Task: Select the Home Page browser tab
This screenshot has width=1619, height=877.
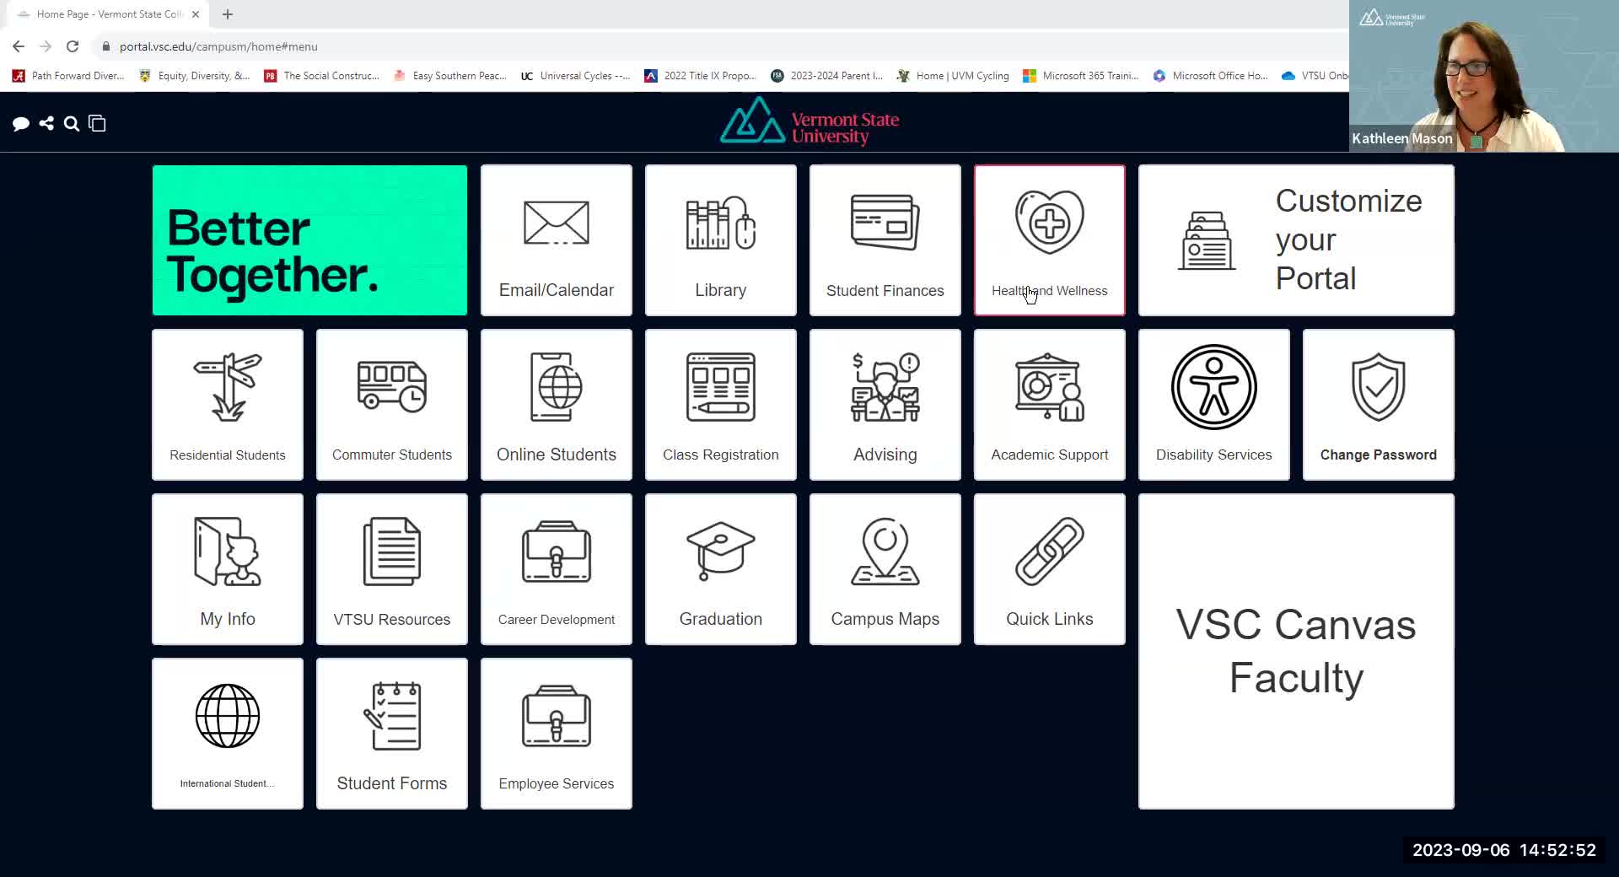Action: [105, 14]
